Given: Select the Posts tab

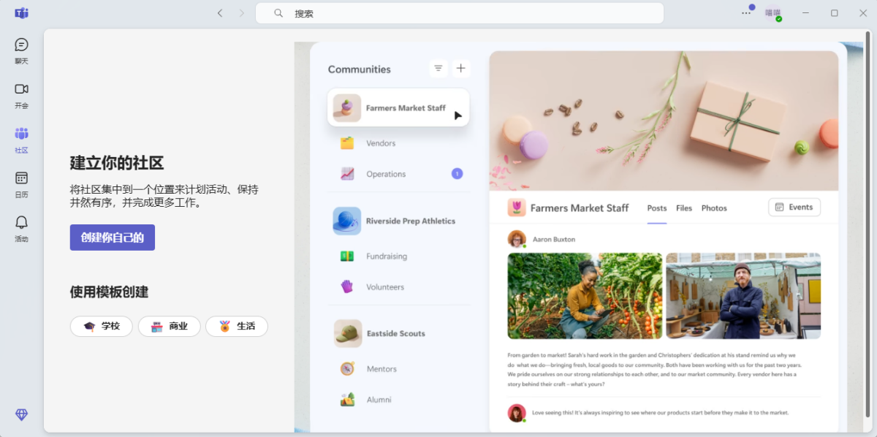Looking at the screenshot, I should click(x=656, y=208).
